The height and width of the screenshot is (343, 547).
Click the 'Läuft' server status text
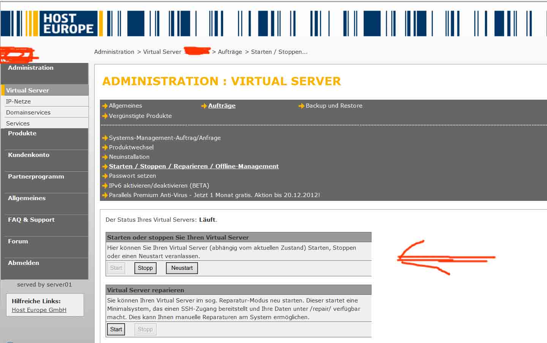[x=207, y=220]
